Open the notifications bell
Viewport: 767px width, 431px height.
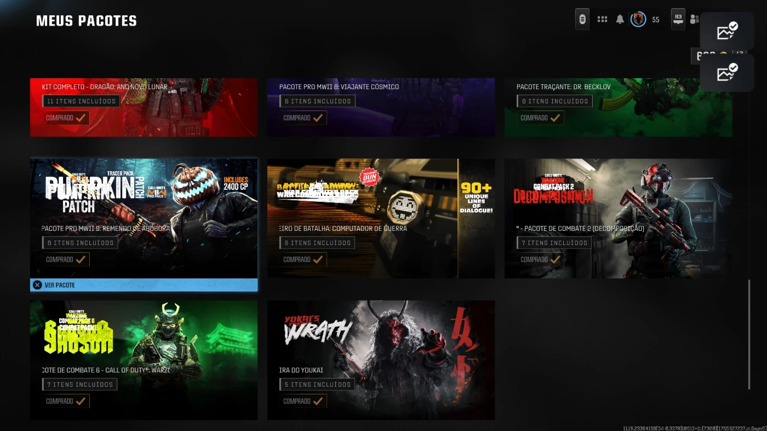(620, 20)
